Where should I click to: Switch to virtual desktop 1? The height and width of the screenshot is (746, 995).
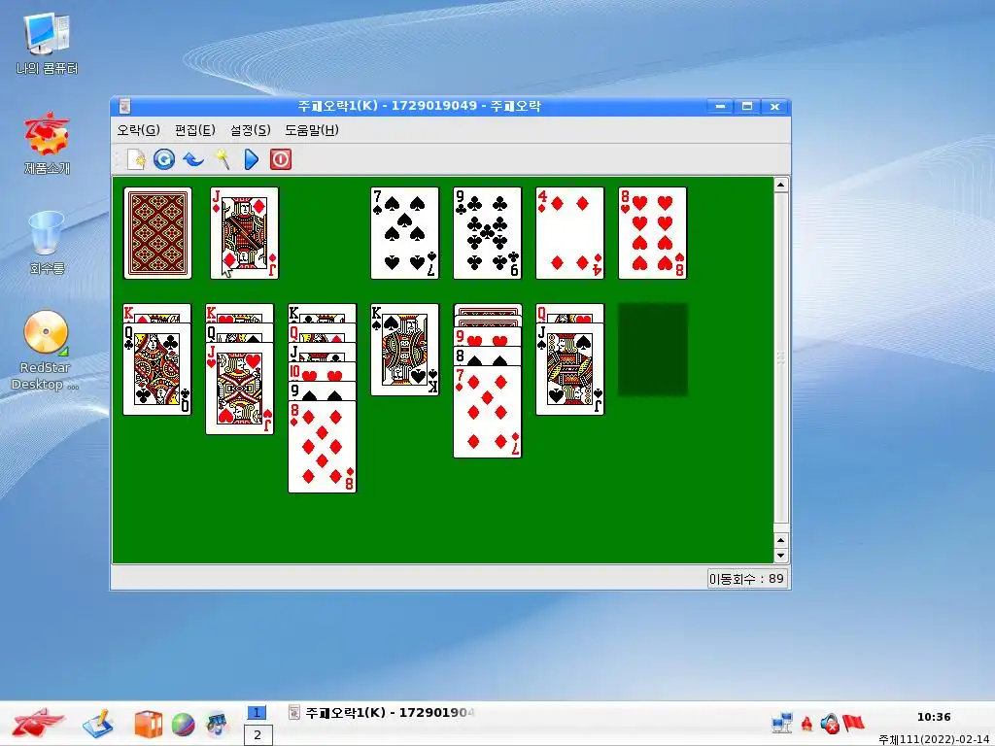pyautogui.click(x=257, y=713)
